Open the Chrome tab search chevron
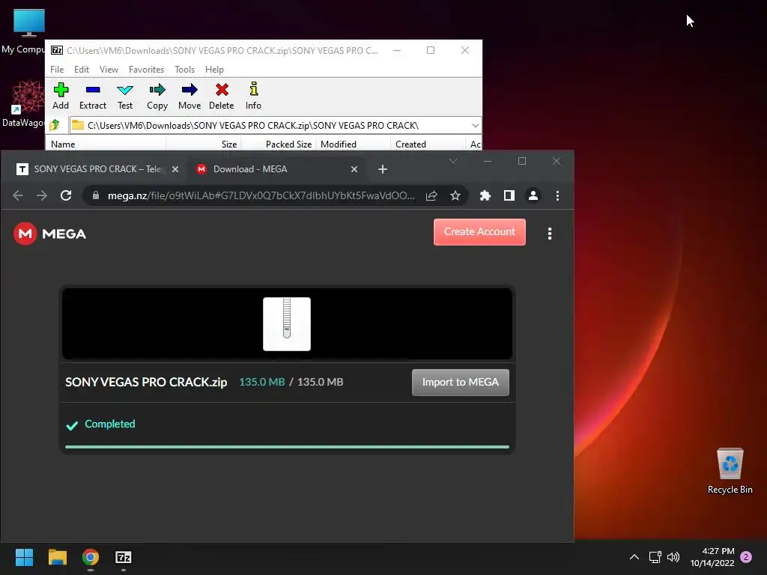The height and width of the screenshot is (575, 767). coord(453,162)
